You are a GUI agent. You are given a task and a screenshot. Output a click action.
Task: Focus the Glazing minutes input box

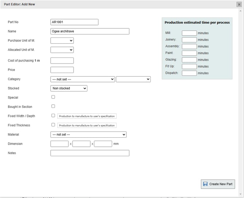coord(189,60)
